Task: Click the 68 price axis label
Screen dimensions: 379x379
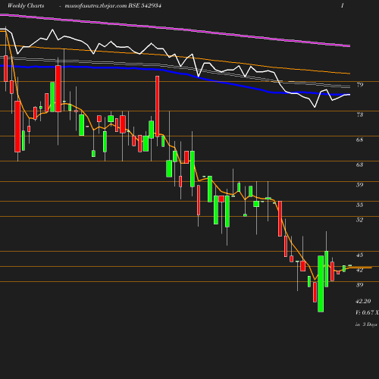Action: point(360,139)
